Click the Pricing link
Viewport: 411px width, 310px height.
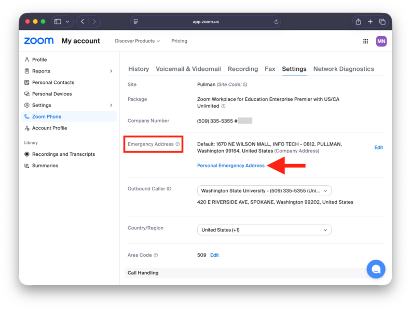coord(179,41)
